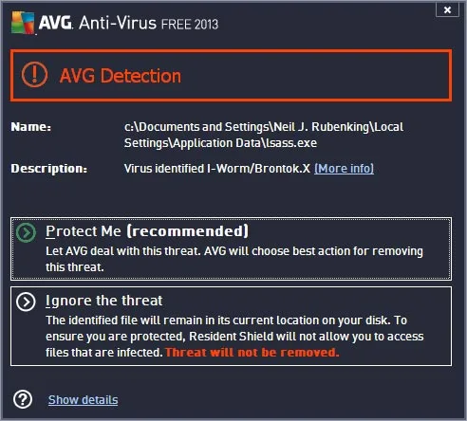Choose Protect Me (recommended) option title
The height and width of the screenshot is (421, 467).
point(147,231)
